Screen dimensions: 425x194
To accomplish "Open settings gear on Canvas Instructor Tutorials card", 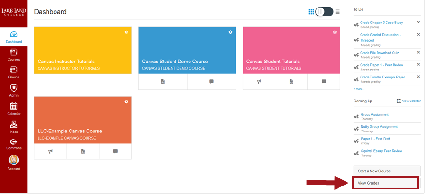I will 126,32.
